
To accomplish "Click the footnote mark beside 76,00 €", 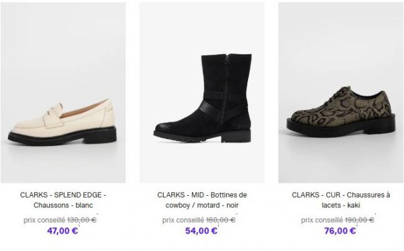I will pos(359,227).
